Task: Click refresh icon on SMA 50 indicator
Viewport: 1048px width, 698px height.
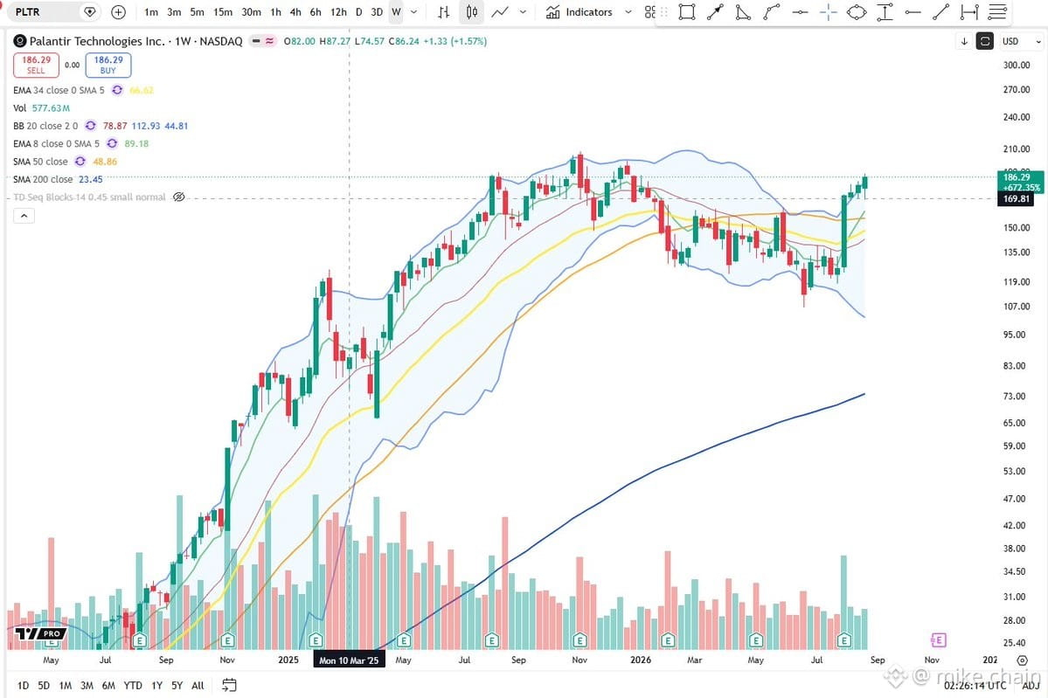Action: pos(80,162)
